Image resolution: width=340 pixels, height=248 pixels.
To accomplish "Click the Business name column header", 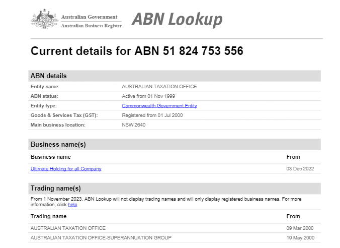I will (x=51, y=157).
